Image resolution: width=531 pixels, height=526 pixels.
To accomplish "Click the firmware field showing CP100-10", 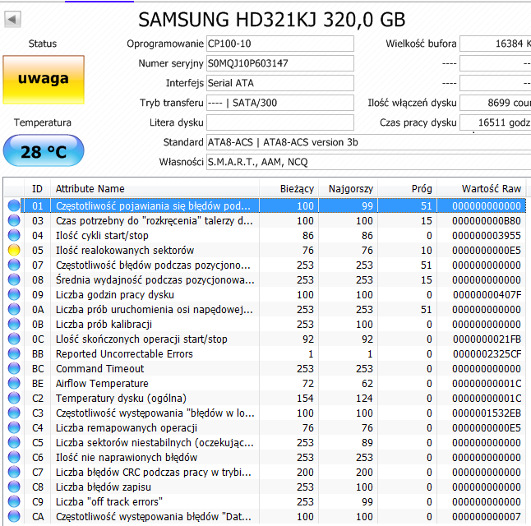I will click(x=279, y=44).
